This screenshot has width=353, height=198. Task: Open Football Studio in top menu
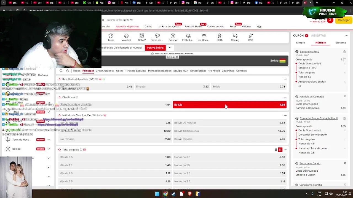point(193,27)
